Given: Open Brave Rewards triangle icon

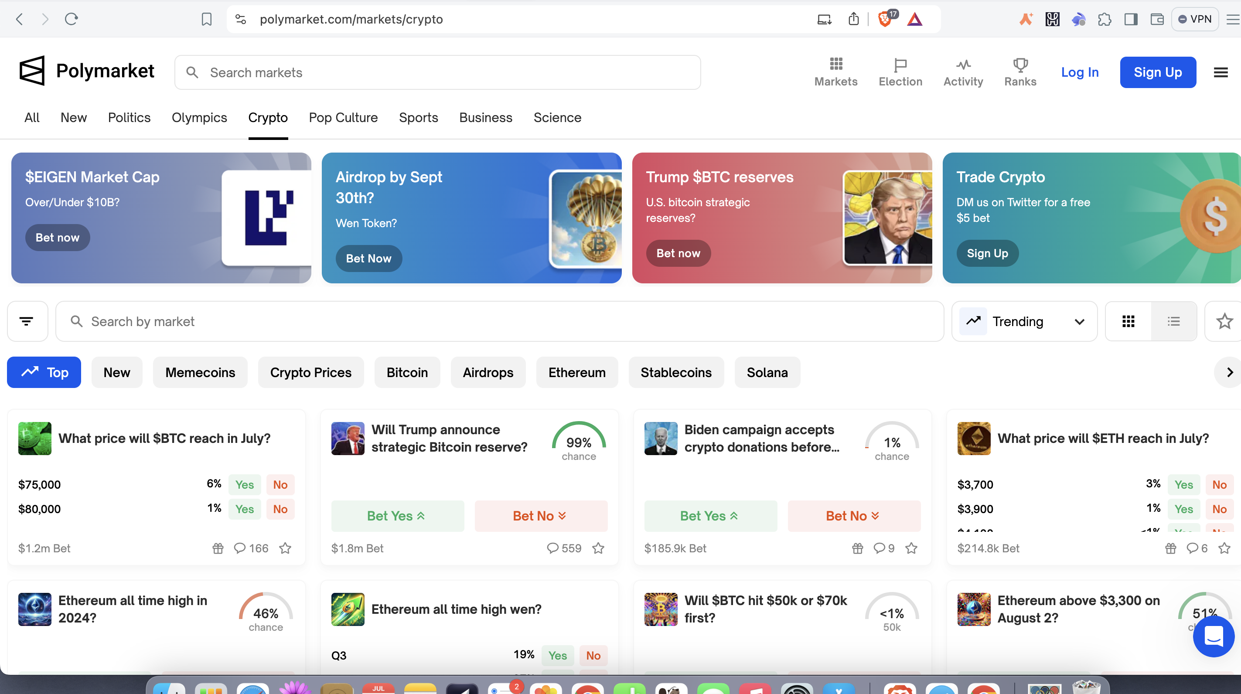Looking at the screenshot, I should [914, 19].
